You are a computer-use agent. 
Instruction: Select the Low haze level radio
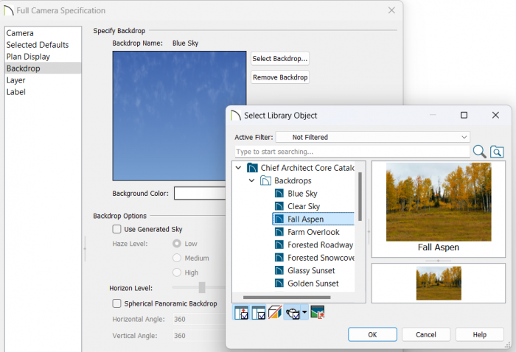(177, 244)
